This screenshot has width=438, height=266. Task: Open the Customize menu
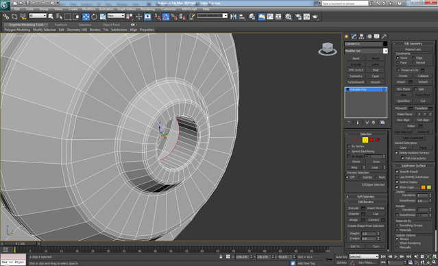click(x=169, y=9)
